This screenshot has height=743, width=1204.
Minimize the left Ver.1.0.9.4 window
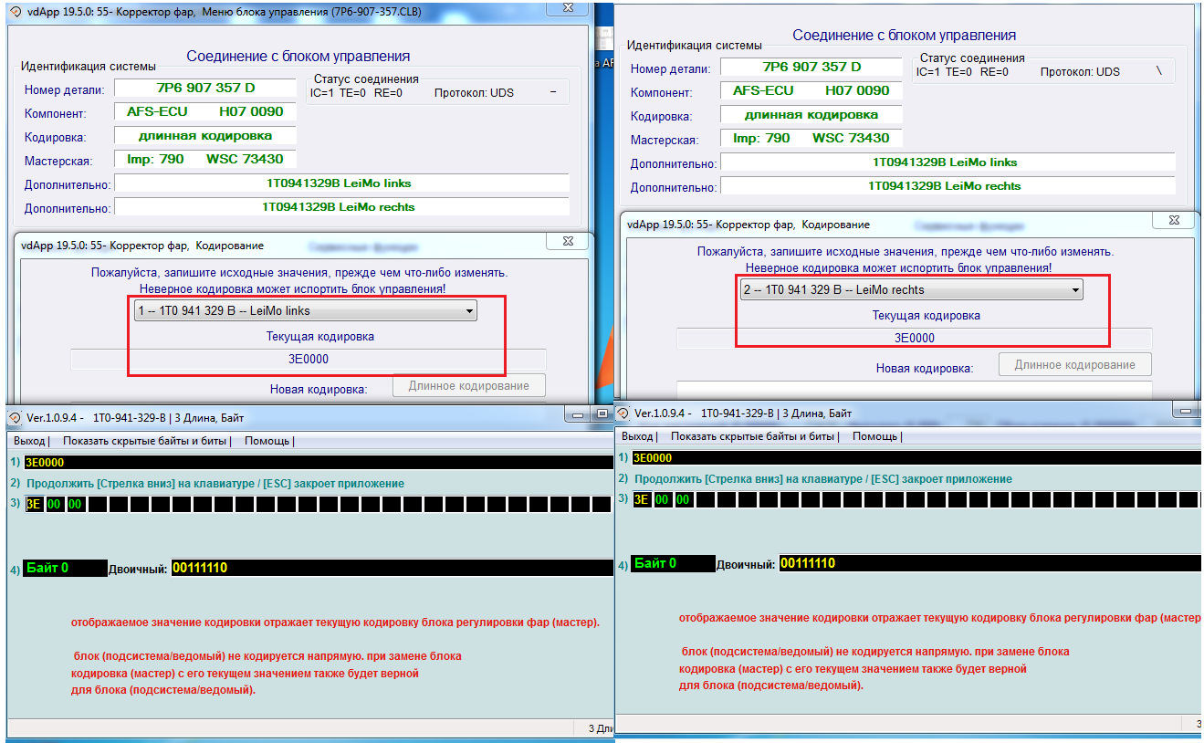click(579, 414)
